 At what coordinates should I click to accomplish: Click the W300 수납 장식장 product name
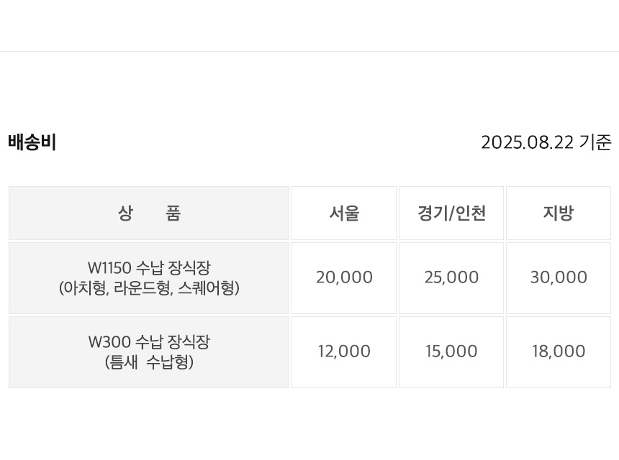click(149, 342)
